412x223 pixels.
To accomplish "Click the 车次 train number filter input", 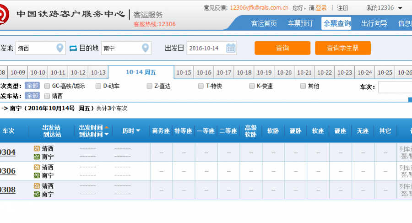I will (395, 87).
